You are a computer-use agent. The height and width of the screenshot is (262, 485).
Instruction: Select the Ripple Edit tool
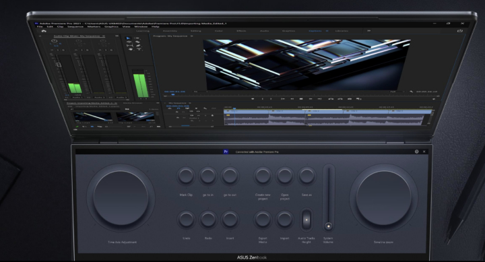coord(129,42)
